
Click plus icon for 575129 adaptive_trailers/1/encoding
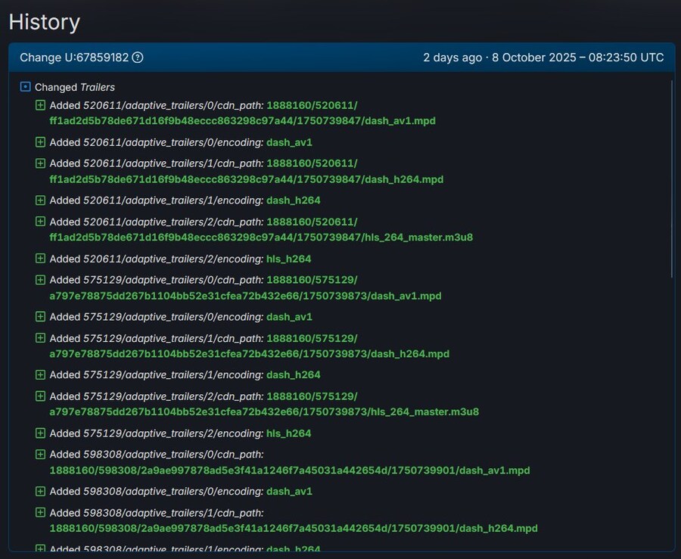click(x=41, y=374)
